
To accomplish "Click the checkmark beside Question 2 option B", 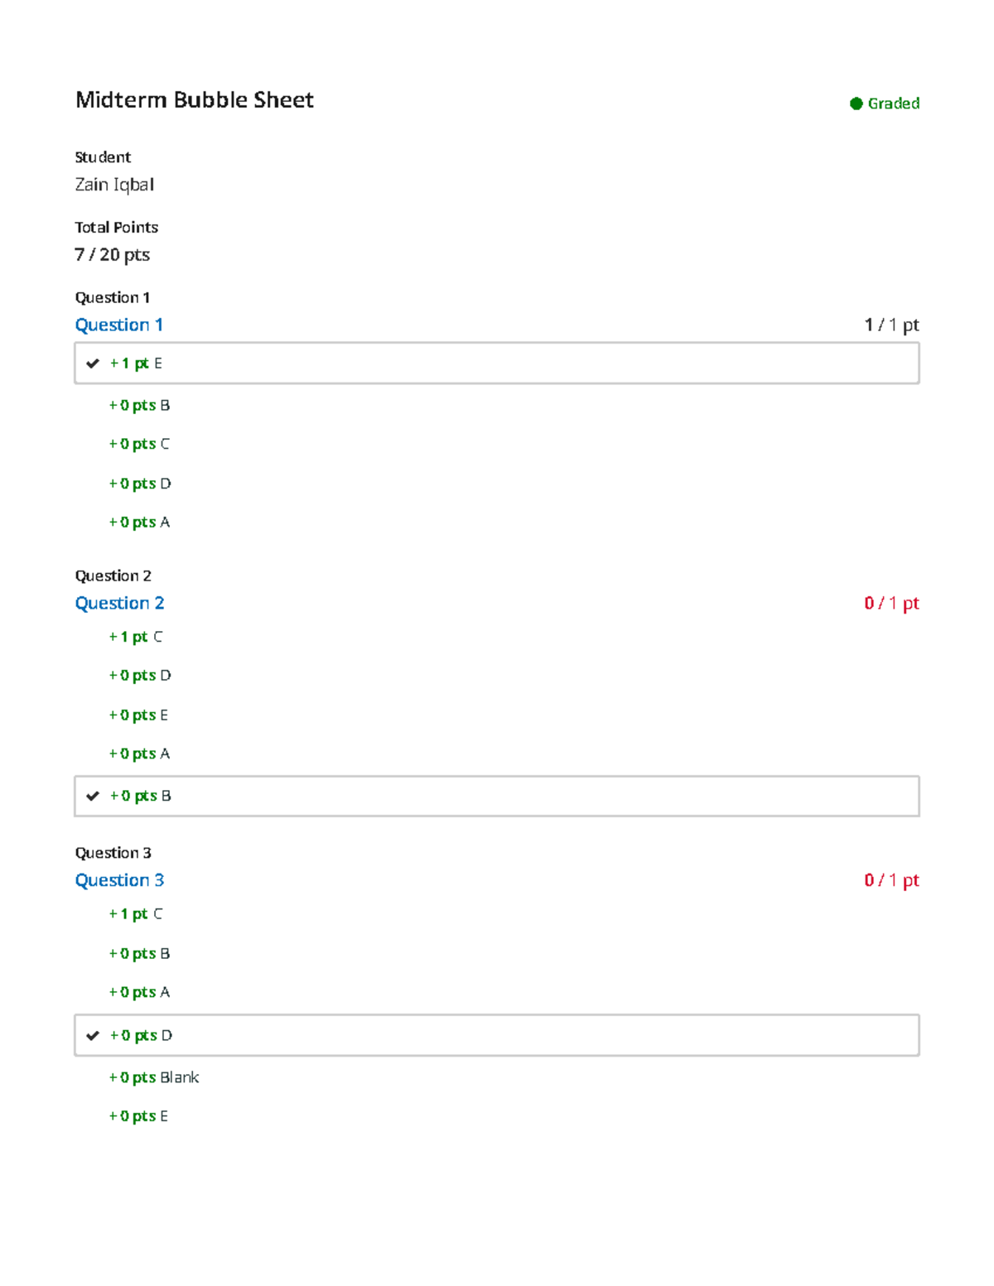I will 93,796.
